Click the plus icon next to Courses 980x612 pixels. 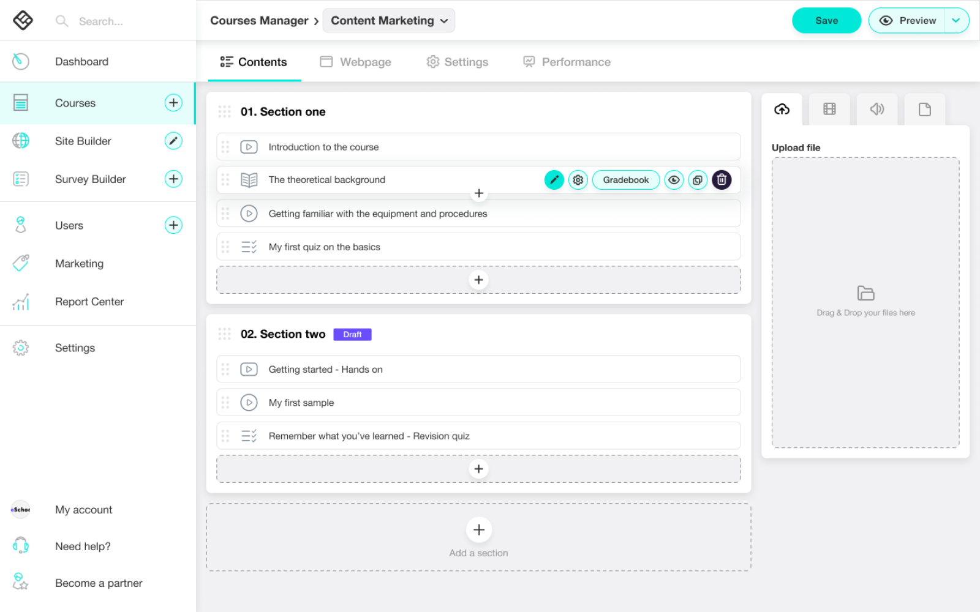click(x=173, y=103)
